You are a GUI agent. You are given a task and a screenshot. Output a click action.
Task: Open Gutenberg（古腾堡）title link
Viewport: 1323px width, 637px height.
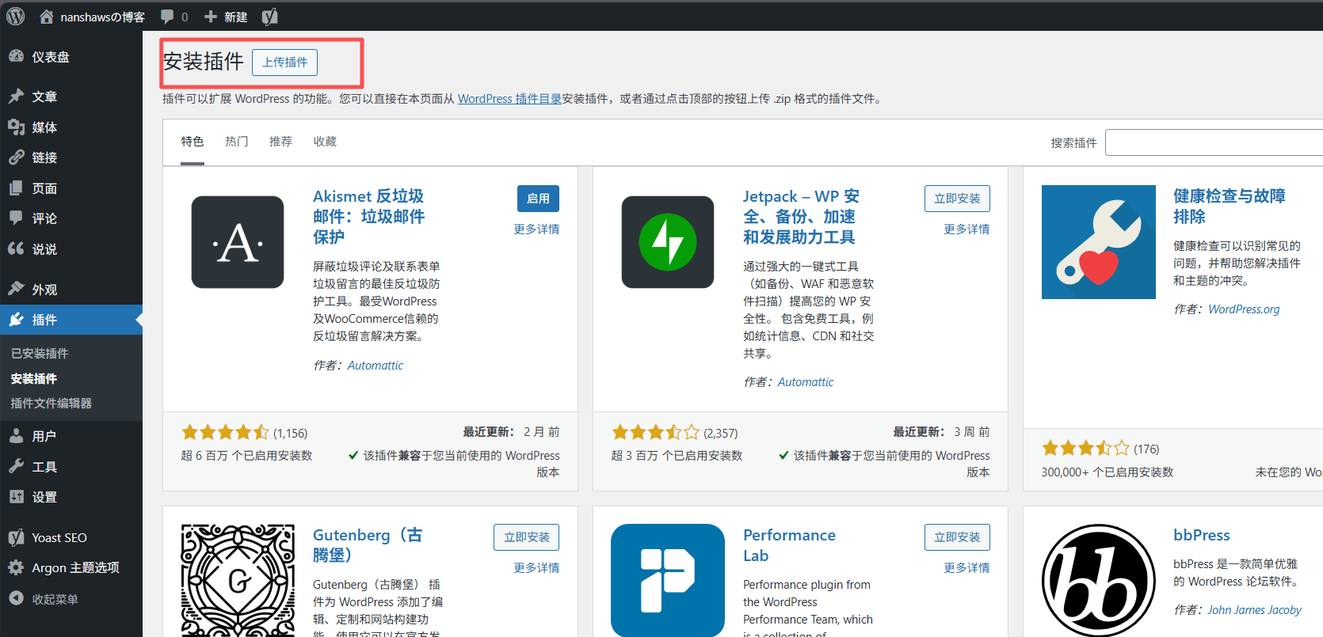click(368, 545)
